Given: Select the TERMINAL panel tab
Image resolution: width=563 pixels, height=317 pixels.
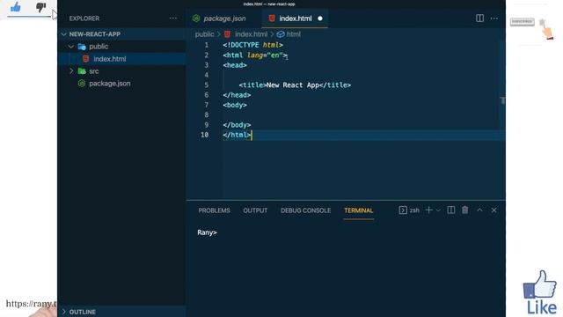Looking at the screenshot, I should 358,210.
